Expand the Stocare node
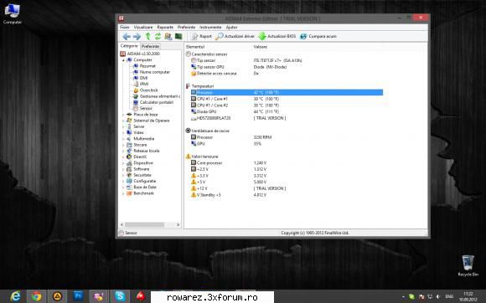 click(x=123, y=145)
